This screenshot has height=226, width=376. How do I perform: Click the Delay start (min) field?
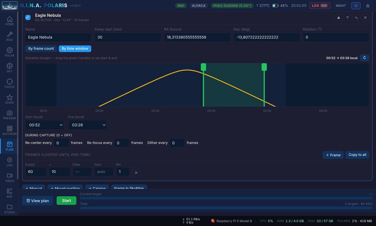pos(128,37)
